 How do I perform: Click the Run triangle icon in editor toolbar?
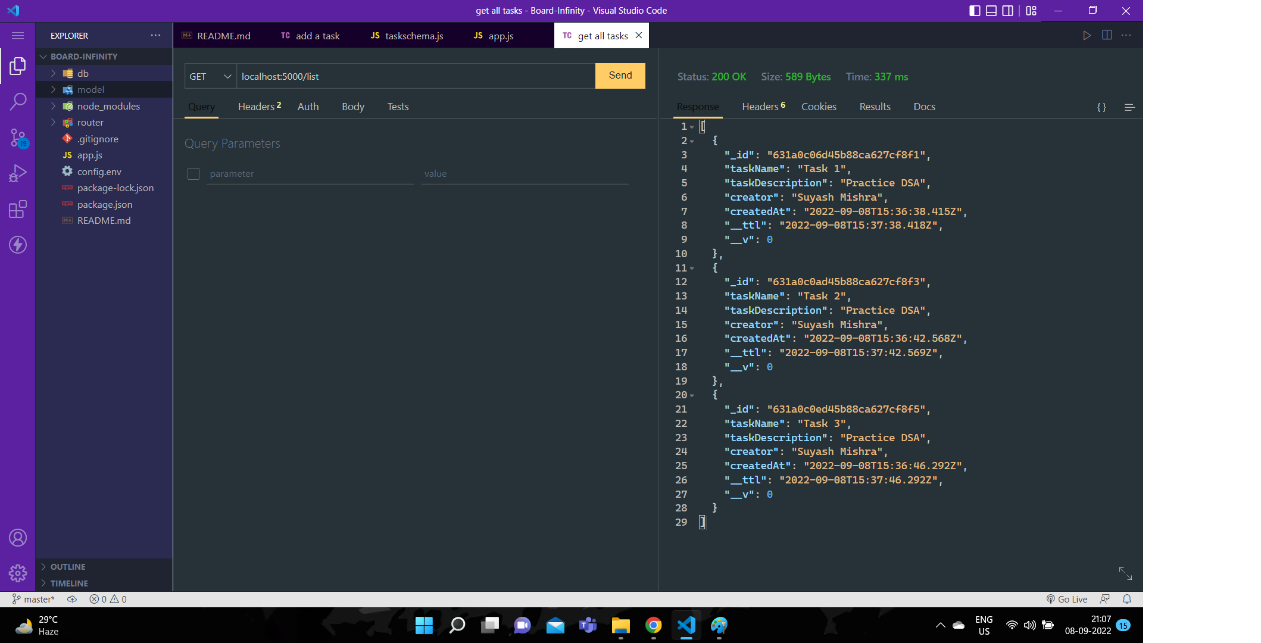tap(1087, 36)
